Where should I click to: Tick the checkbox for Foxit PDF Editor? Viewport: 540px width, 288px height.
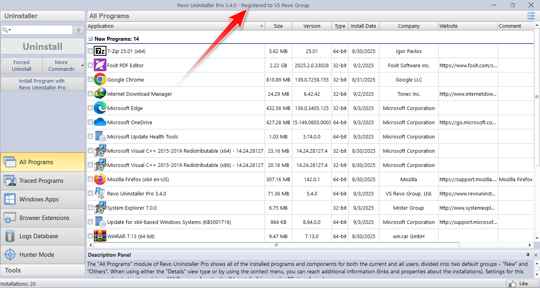click(91, 65)
